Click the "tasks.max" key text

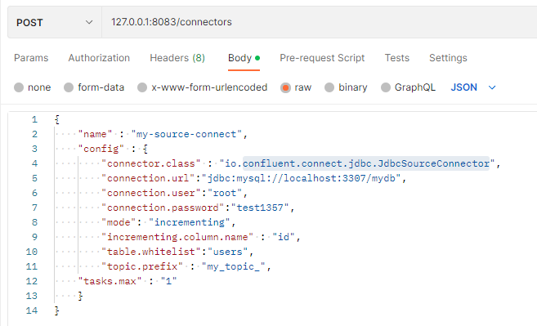(x=110, y=282)
